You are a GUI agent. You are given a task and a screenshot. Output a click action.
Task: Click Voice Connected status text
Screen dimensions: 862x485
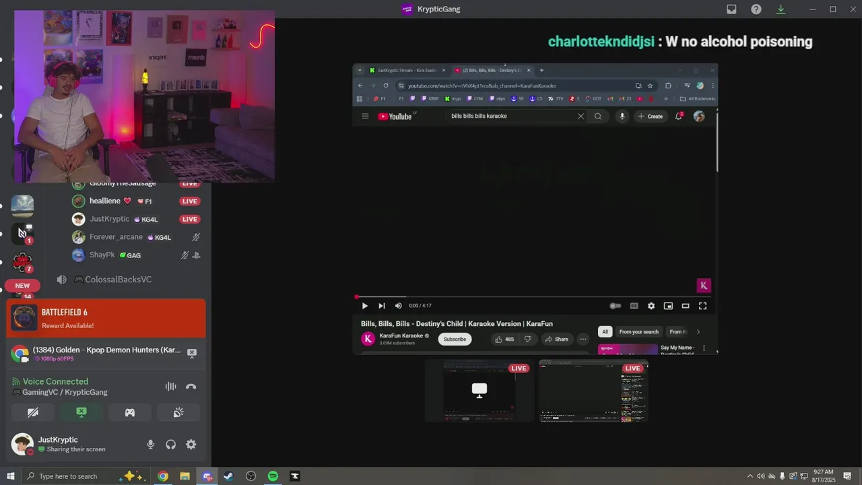pos(55,381)
